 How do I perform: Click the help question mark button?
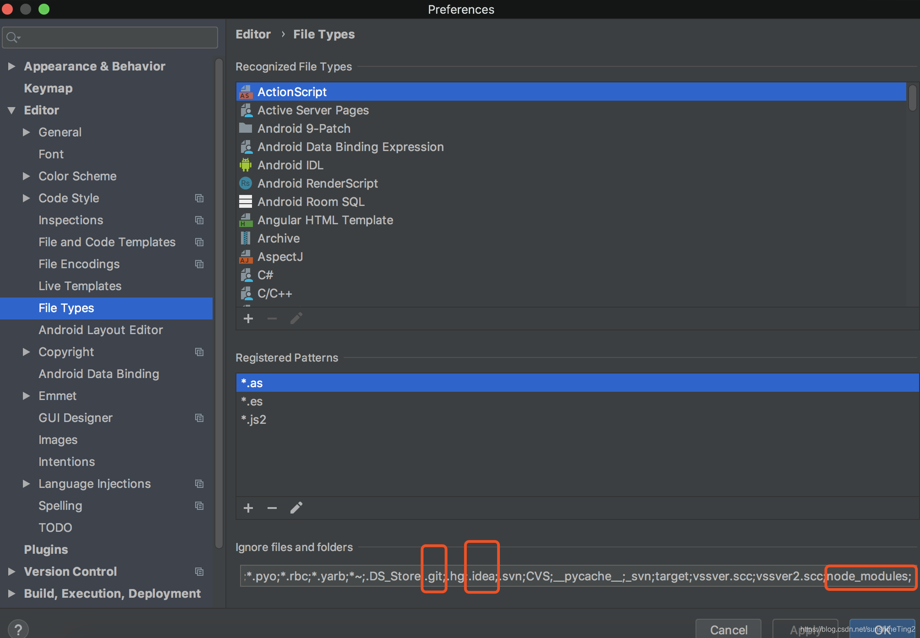pyautogui.click(x=18, y=629)
